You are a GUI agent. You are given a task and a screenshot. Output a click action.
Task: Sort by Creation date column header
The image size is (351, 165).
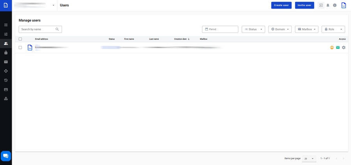(x=181, y=39)
